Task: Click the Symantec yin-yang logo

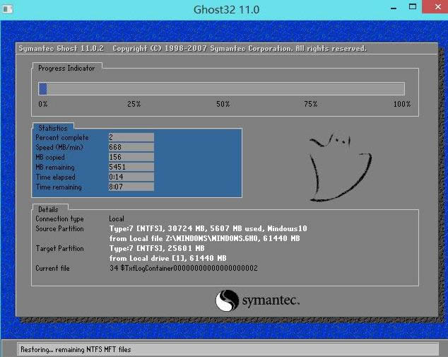Action: tap(227, 300)
